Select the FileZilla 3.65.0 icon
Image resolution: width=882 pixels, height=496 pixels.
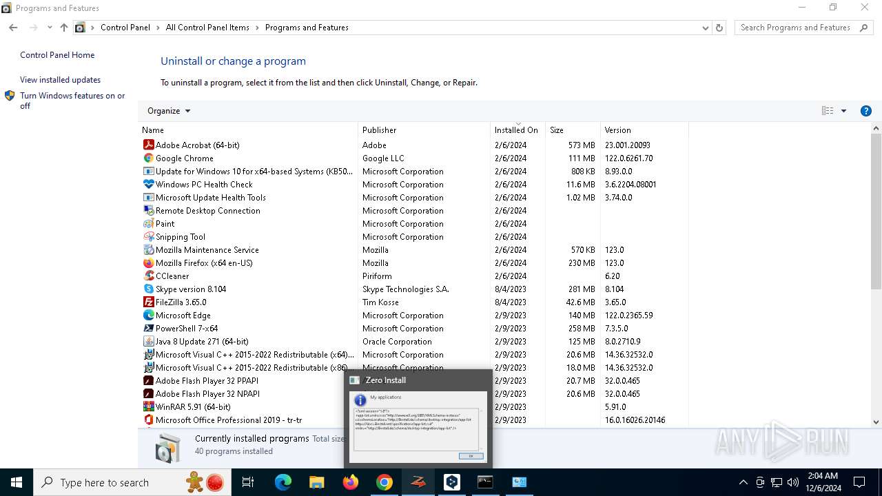tap(148, 302)
